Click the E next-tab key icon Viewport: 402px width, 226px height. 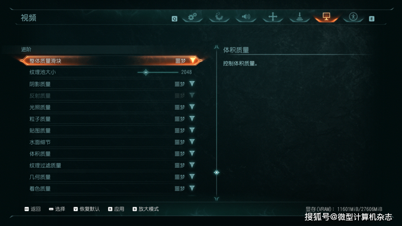[x=371, y=19]
